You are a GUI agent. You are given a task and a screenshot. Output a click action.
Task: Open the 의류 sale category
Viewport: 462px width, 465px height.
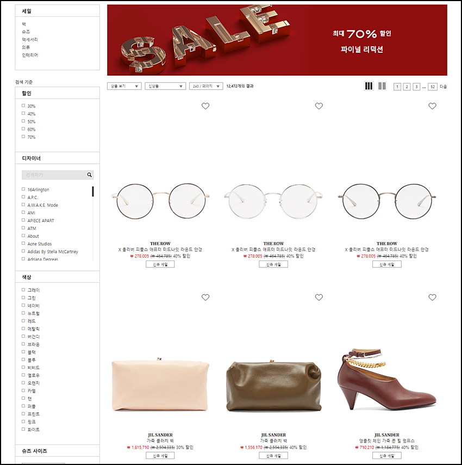click(x=26, y=47)
